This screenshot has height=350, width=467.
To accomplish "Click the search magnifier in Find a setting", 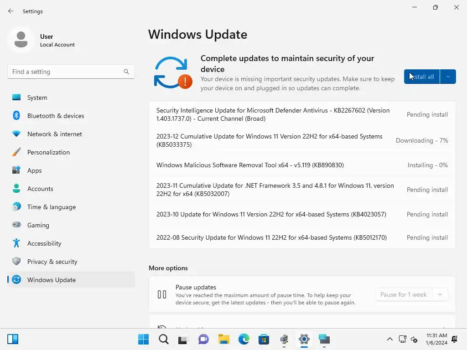I will point(126,72).
